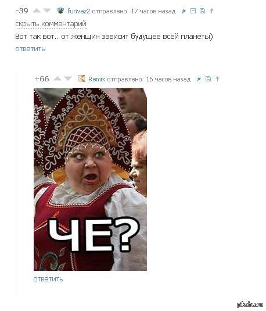The width and height of the screenshot is (266, 311).
Task: Copy funvaz2 comment permalink hash icon
Action: [x=184, y=11]
